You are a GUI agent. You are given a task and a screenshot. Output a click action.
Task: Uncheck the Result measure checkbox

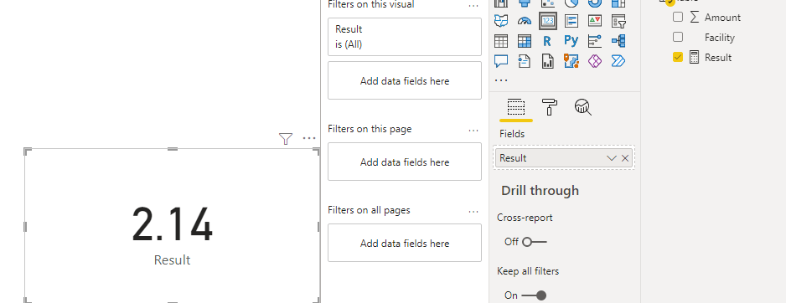coord(678,57)
